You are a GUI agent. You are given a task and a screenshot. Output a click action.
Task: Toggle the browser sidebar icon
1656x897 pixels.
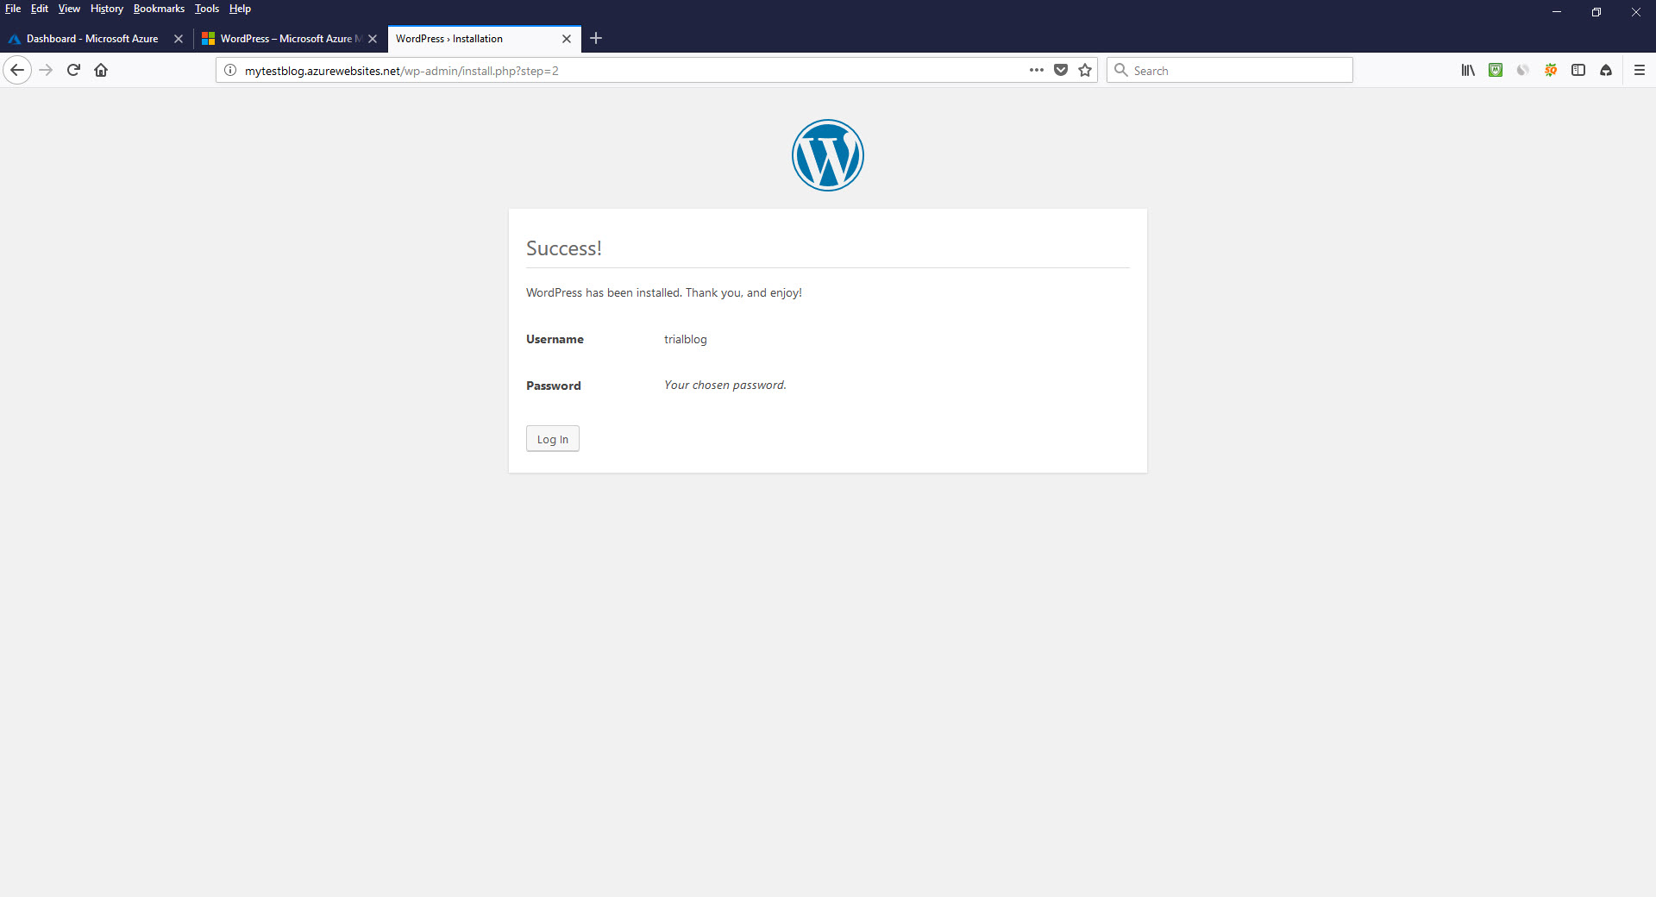(x=1578, y=70)
